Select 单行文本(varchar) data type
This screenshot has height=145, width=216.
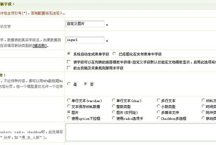[x=68, y=101]
